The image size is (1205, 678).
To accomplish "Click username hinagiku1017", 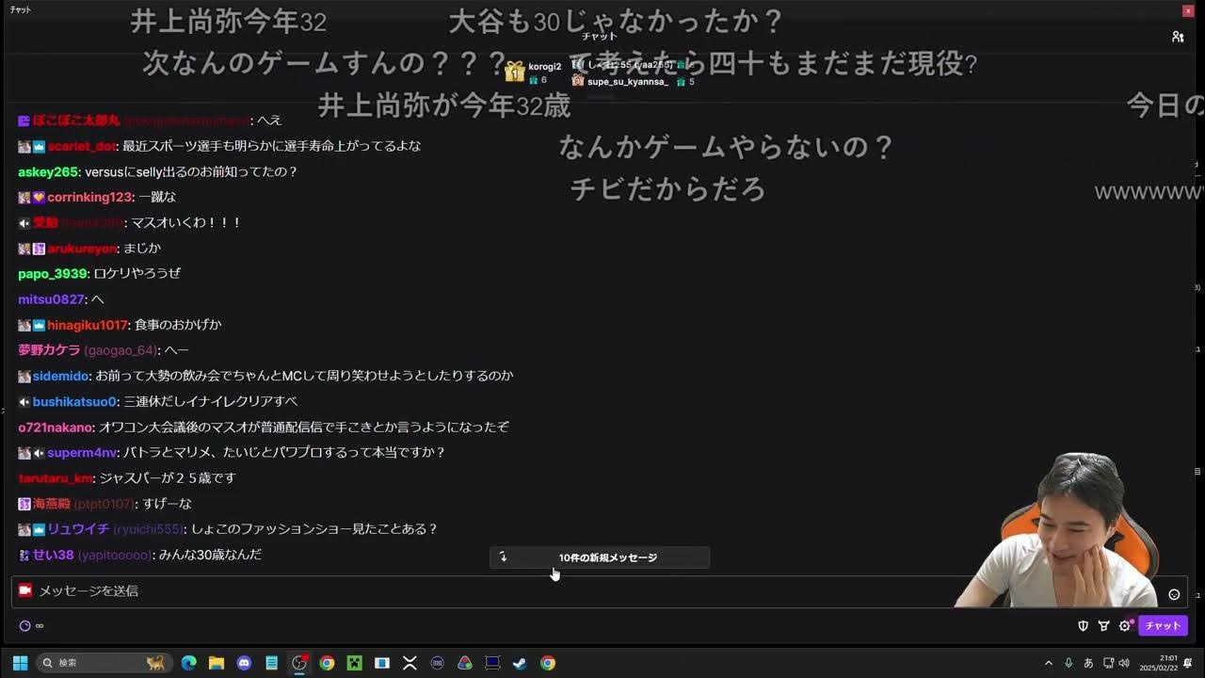I will [88, 325].
